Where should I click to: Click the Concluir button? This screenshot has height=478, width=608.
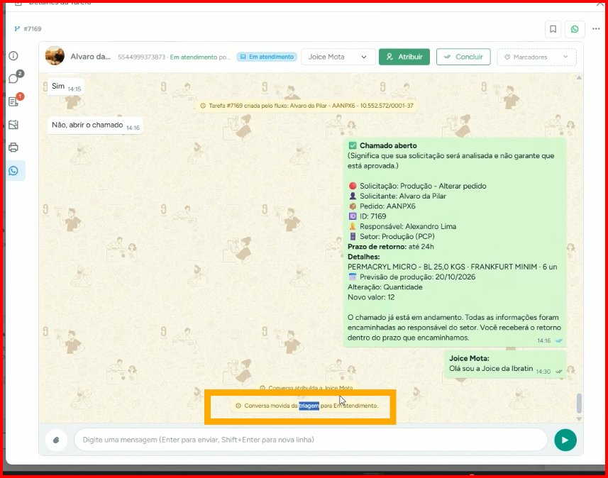[463, 57]
